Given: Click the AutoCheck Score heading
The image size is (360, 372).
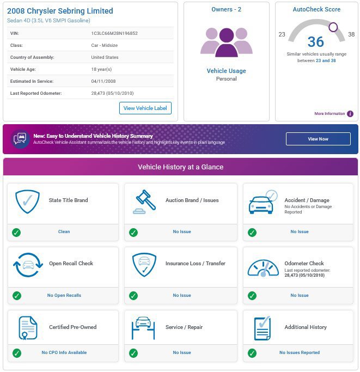Looking at the screenshot, I should [316, 9].
